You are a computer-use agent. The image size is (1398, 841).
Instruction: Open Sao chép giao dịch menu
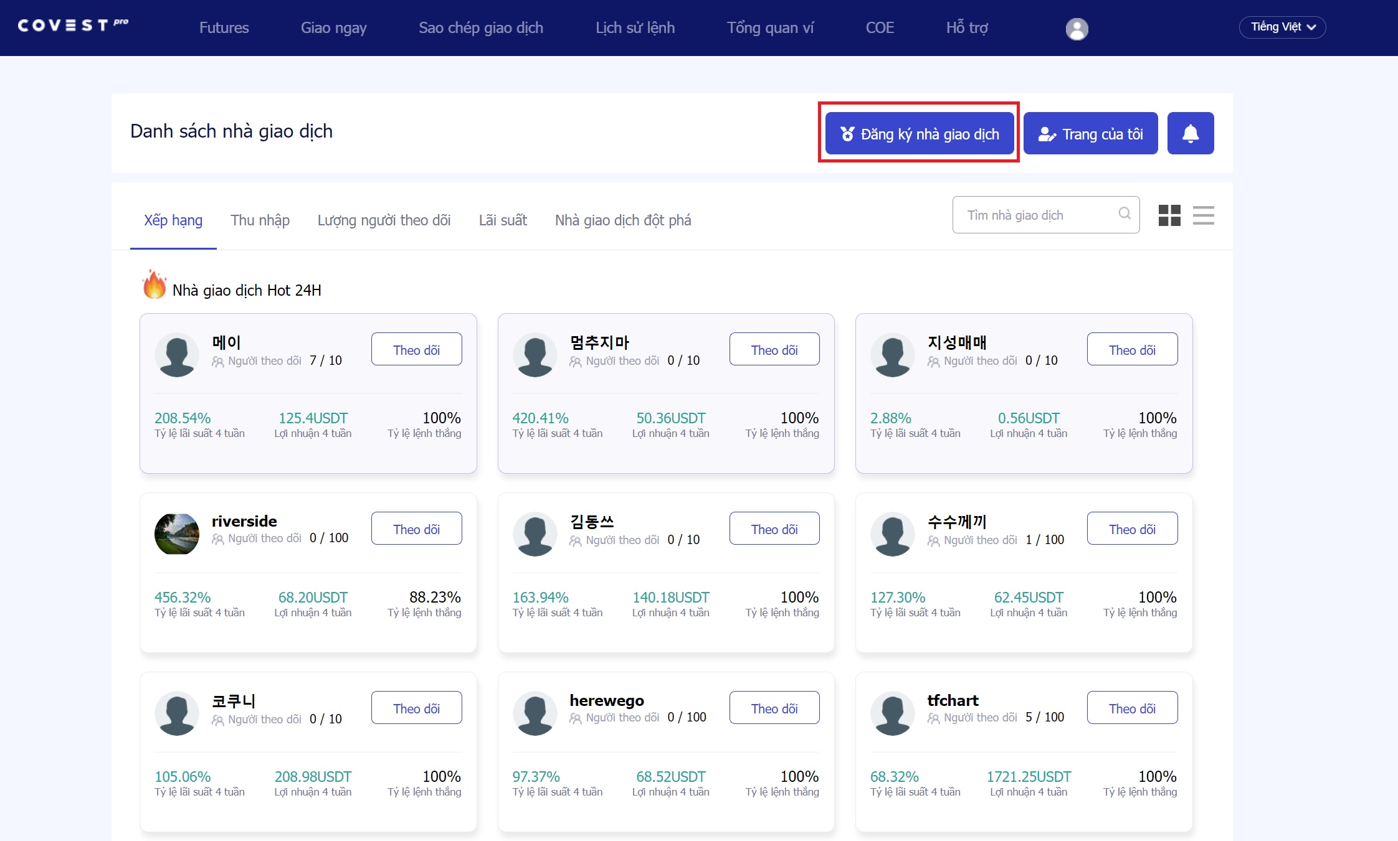click(x=480, y=28)
